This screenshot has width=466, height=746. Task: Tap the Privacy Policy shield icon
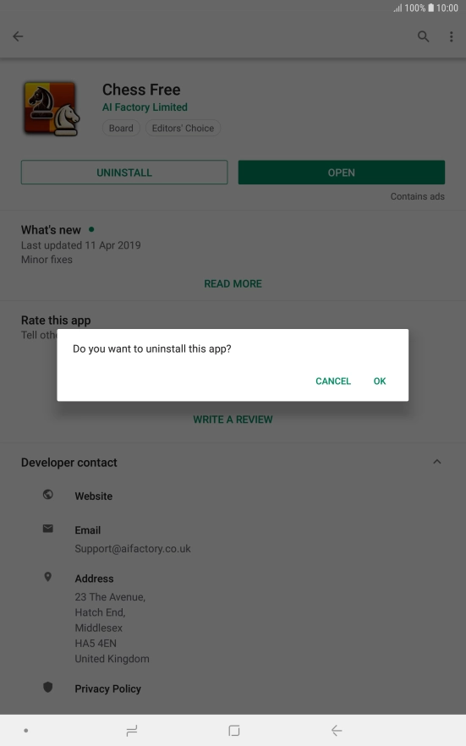[48, 687]
